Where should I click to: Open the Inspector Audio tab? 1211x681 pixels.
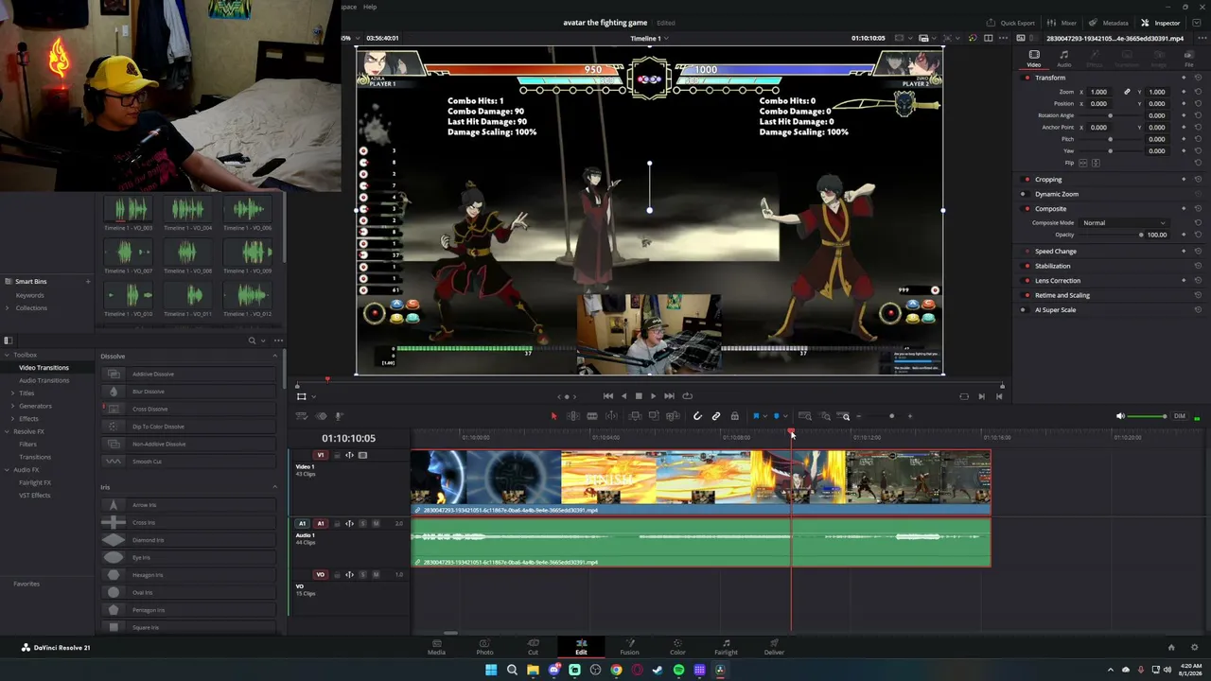[x=1063, y=59]
